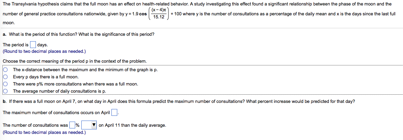This screenshot has height=140, width=403.
Task: Click the answer box after 'occurs on April'
Action: pos(114,113)
